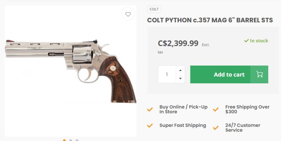Screen dimensions: 281x141
Task: Switch to the second image carousel dot
Action: pos(71,140)
